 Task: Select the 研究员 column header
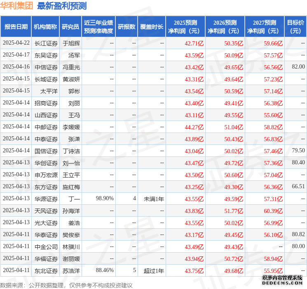click(70, 26)
